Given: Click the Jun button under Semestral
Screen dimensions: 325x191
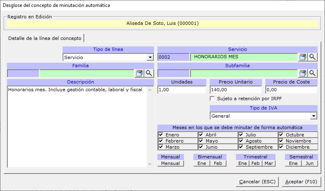Looking at the screenshot, I should pos(309,163).
